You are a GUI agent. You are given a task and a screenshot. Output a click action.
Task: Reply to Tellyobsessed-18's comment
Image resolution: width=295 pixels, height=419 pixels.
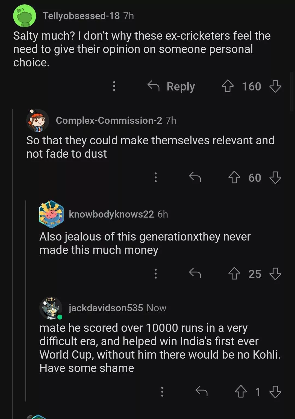point(172,86)
